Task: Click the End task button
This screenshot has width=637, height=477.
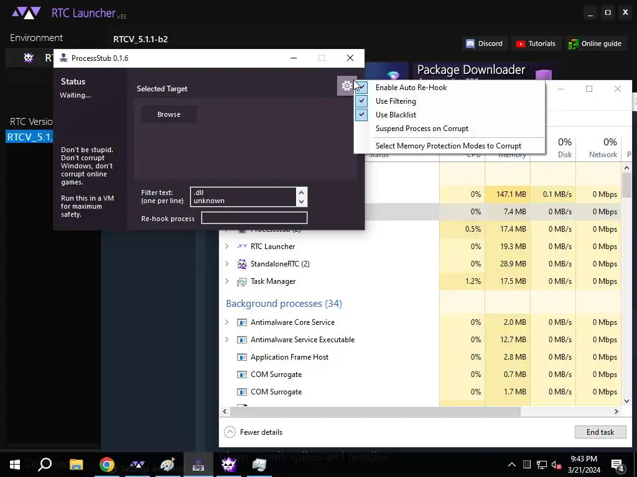Action: [x=600, y=432]
